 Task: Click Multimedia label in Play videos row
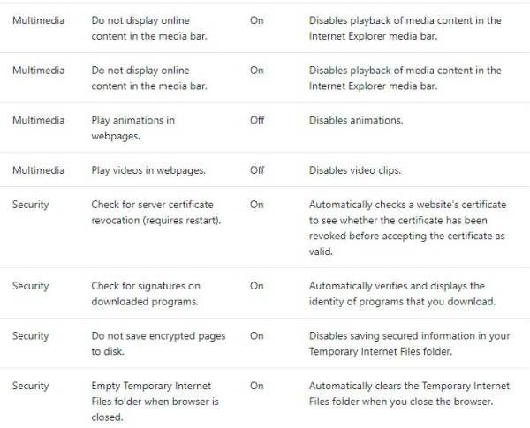pyautogui.click(x=39, y=170)
